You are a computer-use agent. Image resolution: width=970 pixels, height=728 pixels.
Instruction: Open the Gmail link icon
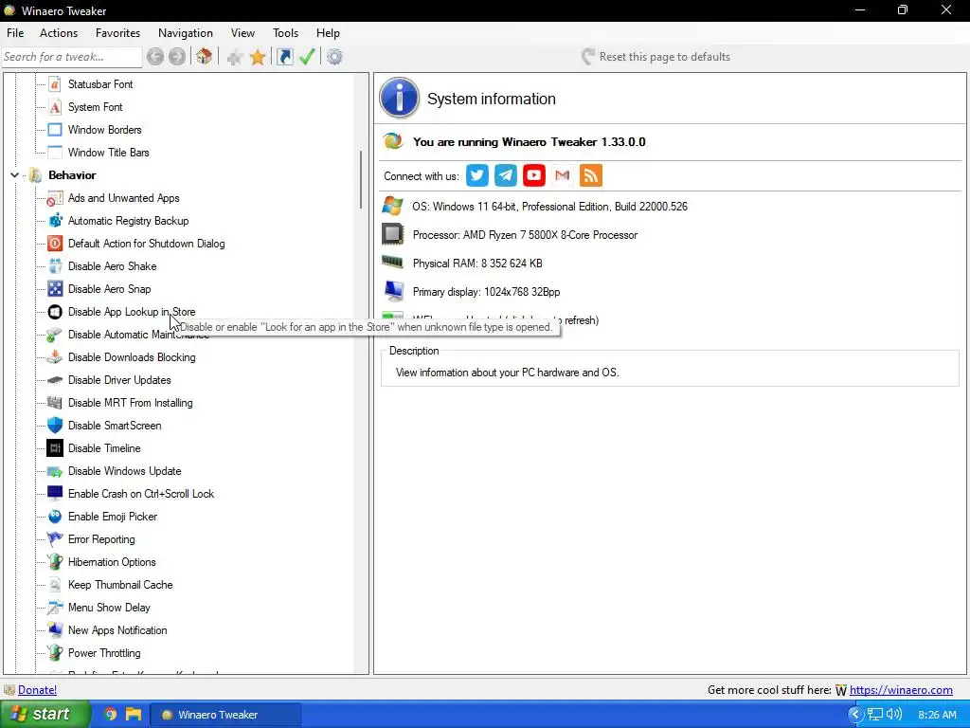point(563,175)
